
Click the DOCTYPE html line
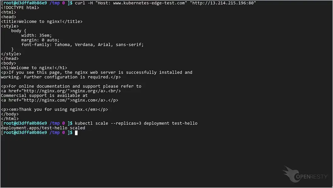[20, 7]
